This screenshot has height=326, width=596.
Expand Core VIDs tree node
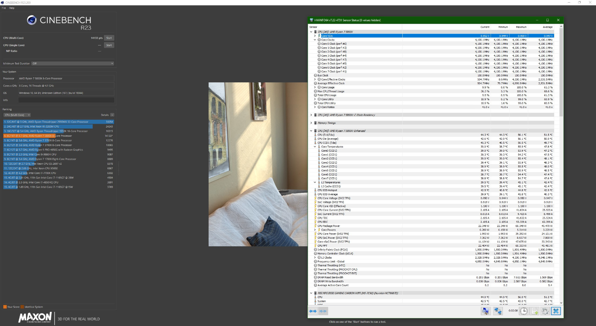click(x=315, y=36)
